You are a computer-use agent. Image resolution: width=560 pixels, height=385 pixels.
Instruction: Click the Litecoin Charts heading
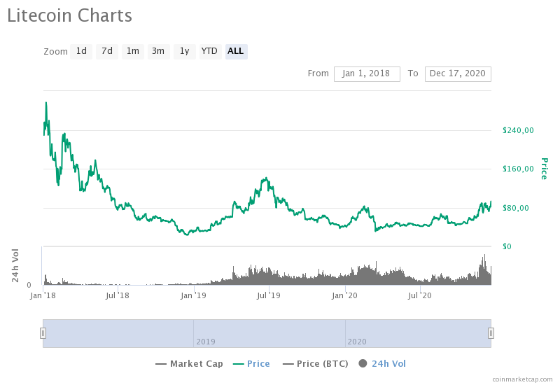(69, 15)
